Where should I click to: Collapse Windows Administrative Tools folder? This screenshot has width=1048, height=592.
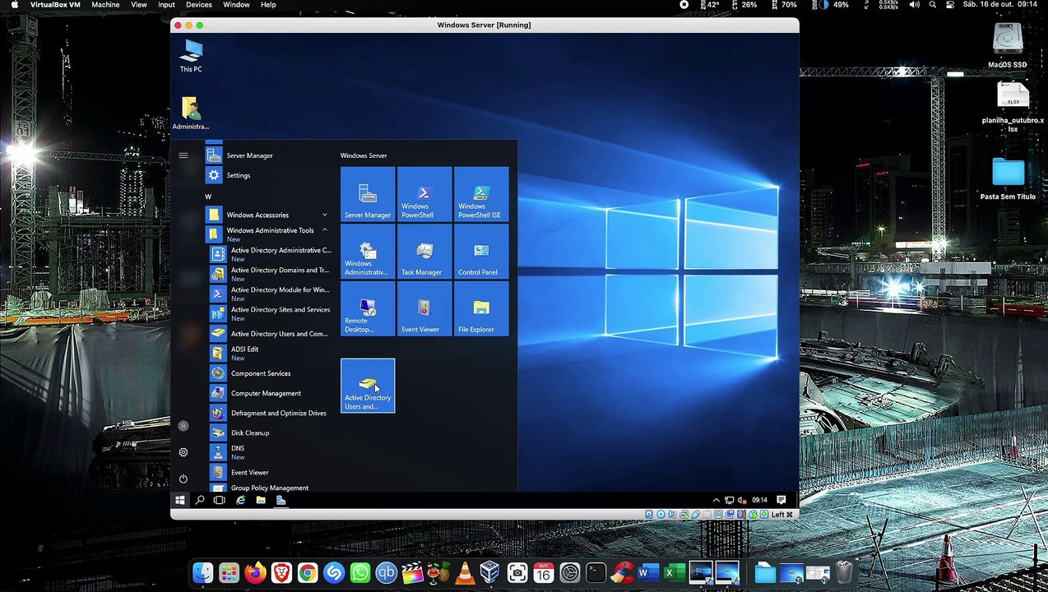269,234
